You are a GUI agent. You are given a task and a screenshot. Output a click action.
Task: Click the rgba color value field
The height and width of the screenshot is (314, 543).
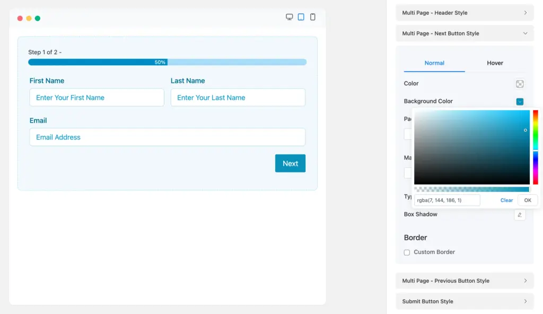(x=447, y=200)
